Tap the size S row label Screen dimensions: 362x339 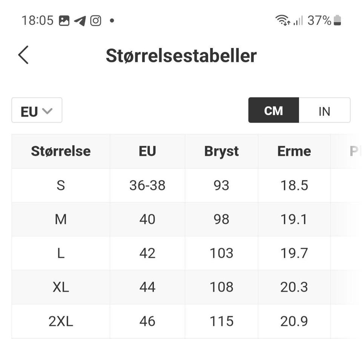point(61,185)
